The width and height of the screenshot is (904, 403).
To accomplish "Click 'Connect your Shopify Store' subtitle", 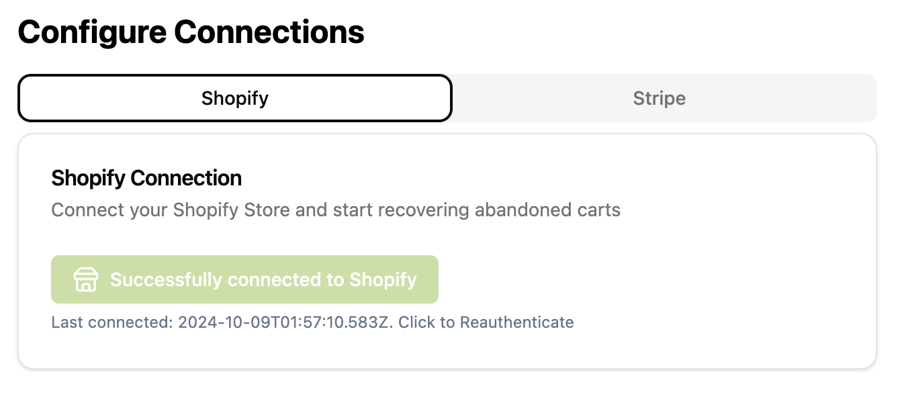I will [171, 210].
